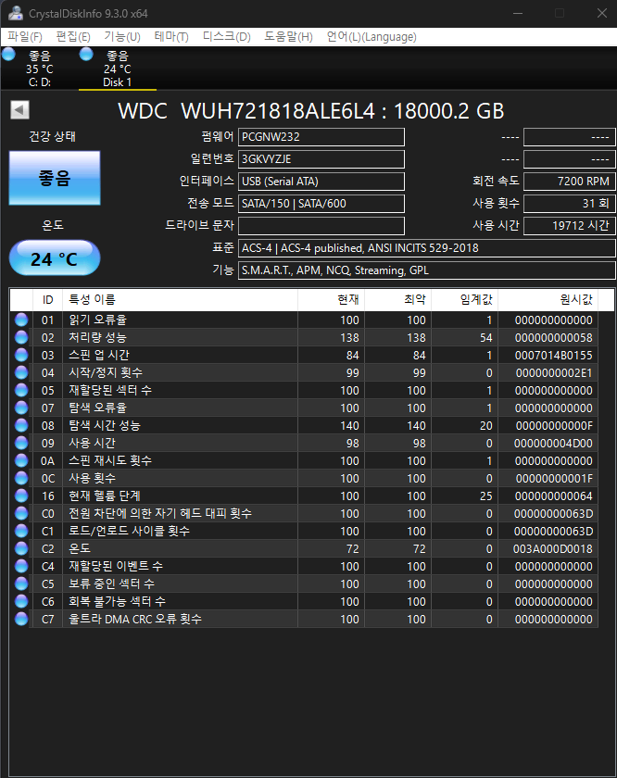Click status orb for 울트라 DMA CRC row
The width and height of the screenshot is (617, 778).
[21, 620]
